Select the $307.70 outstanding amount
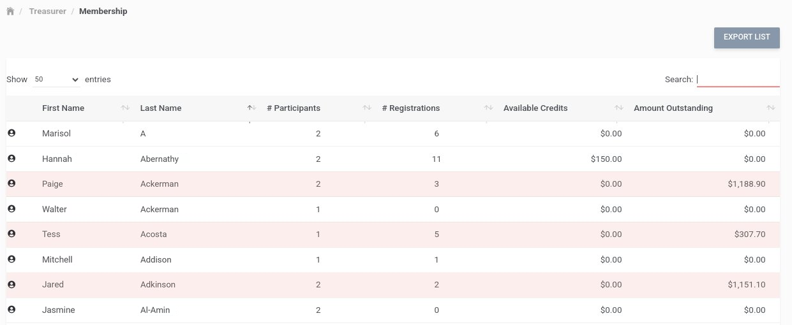Screen dimensions: 792x325 click(750, 235)
